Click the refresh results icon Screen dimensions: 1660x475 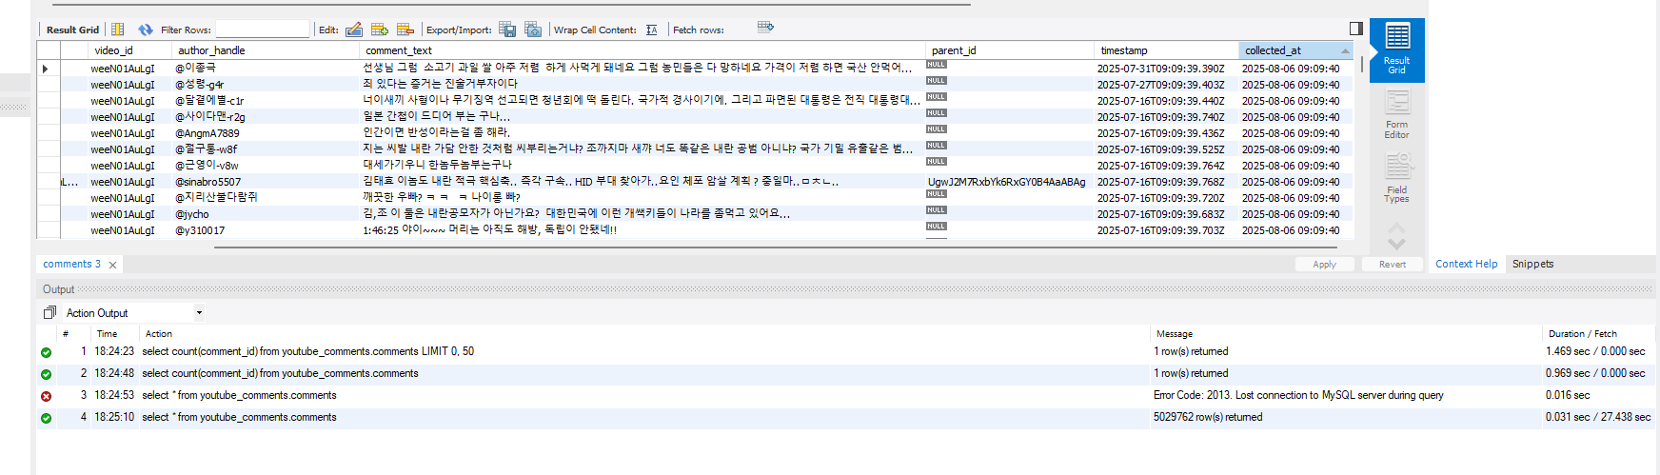tap(145, 30)
